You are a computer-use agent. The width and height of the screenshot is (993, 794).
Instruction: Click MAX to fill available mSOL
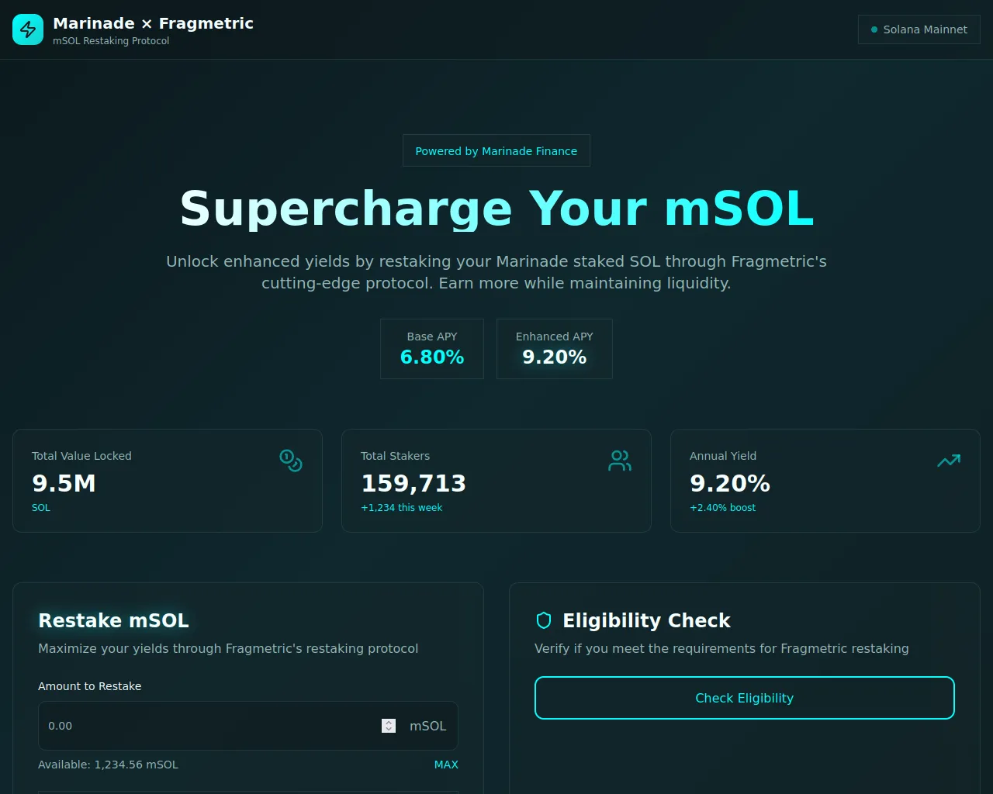pos(446,765)
